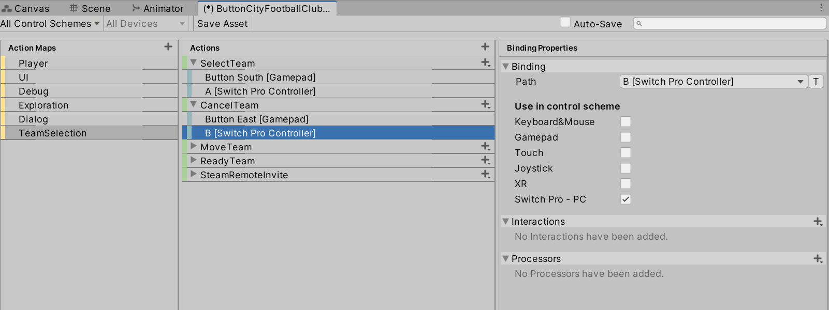
Task: Add binding to SteamRemoteInvite action
Action: (485, 175)
